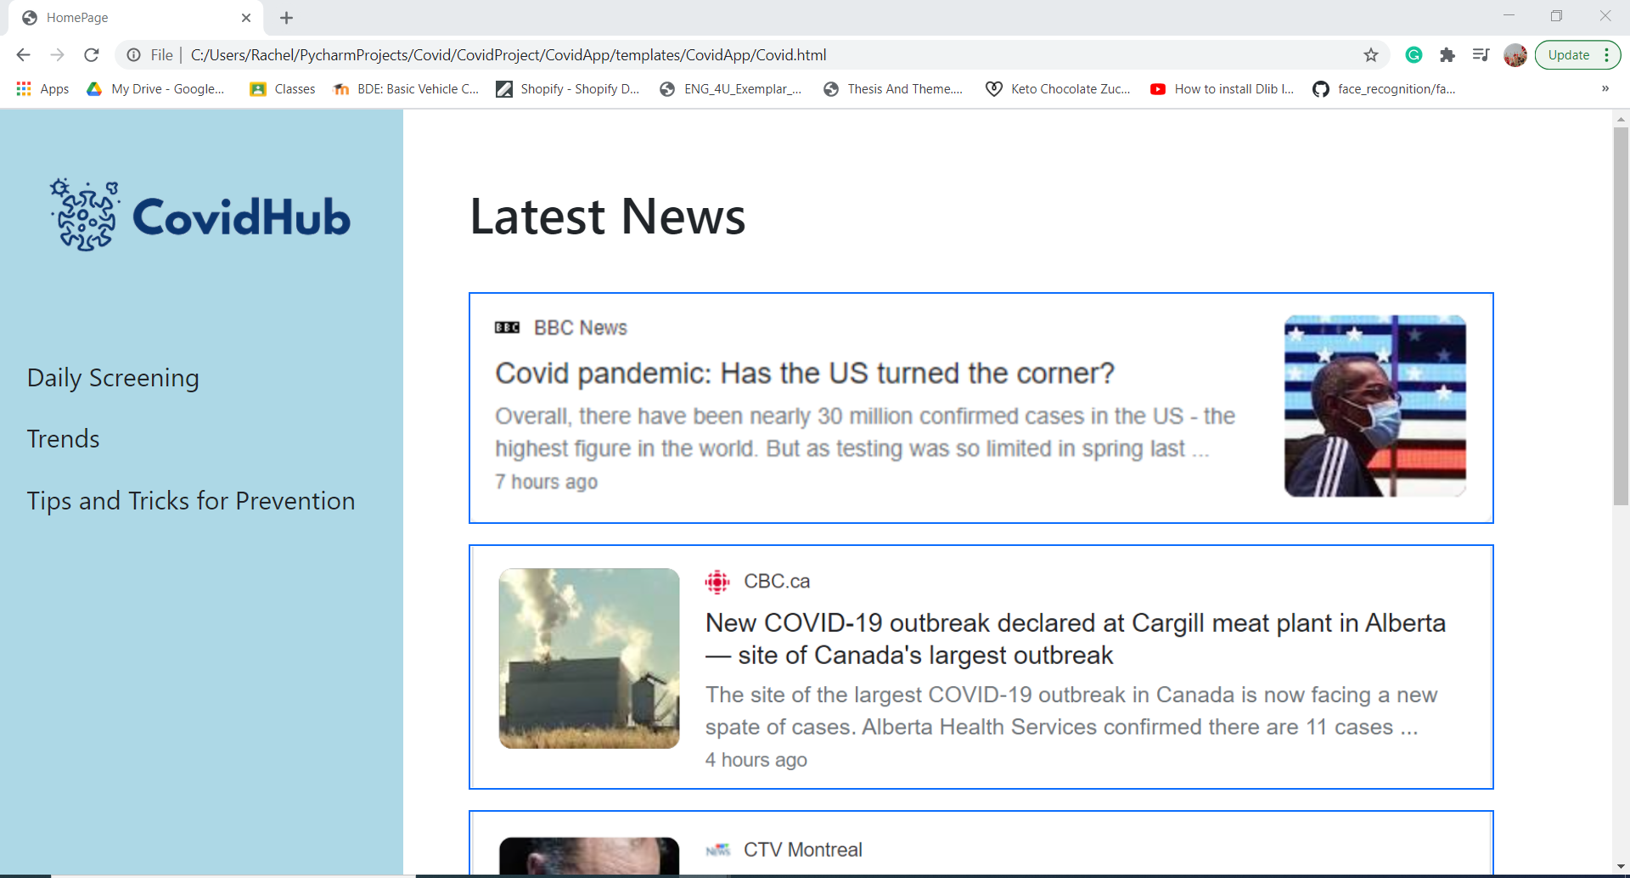Open How to install Dlib bookmark
This screenshot has height=878, width=1630.
[x=1222, y=88]
